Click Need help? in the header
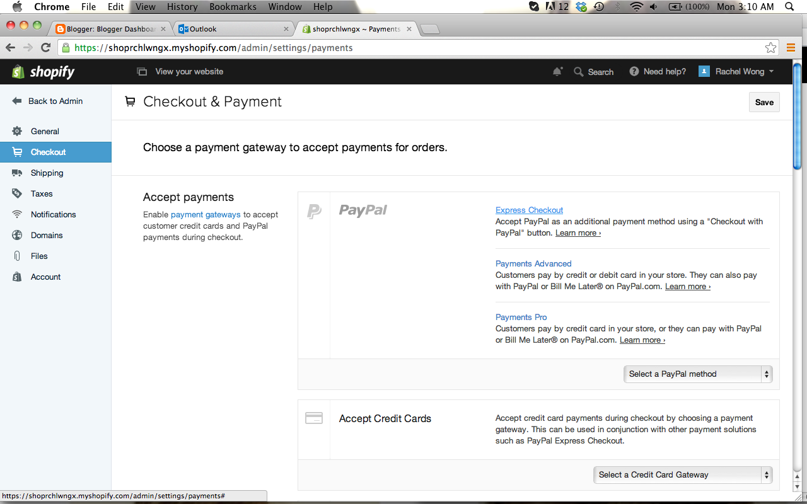This screenshot has width=807, height=504. [658, 72]
